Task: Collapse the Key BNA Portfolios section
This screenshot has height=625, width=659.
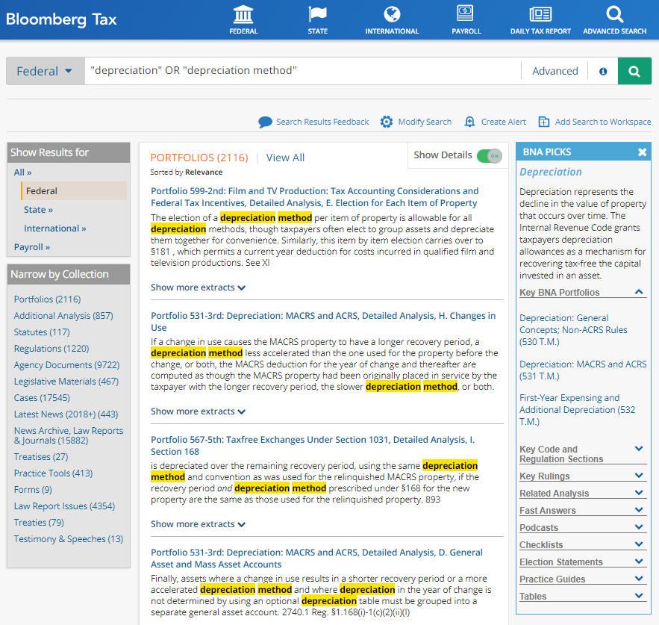Action: coord(639,292)
